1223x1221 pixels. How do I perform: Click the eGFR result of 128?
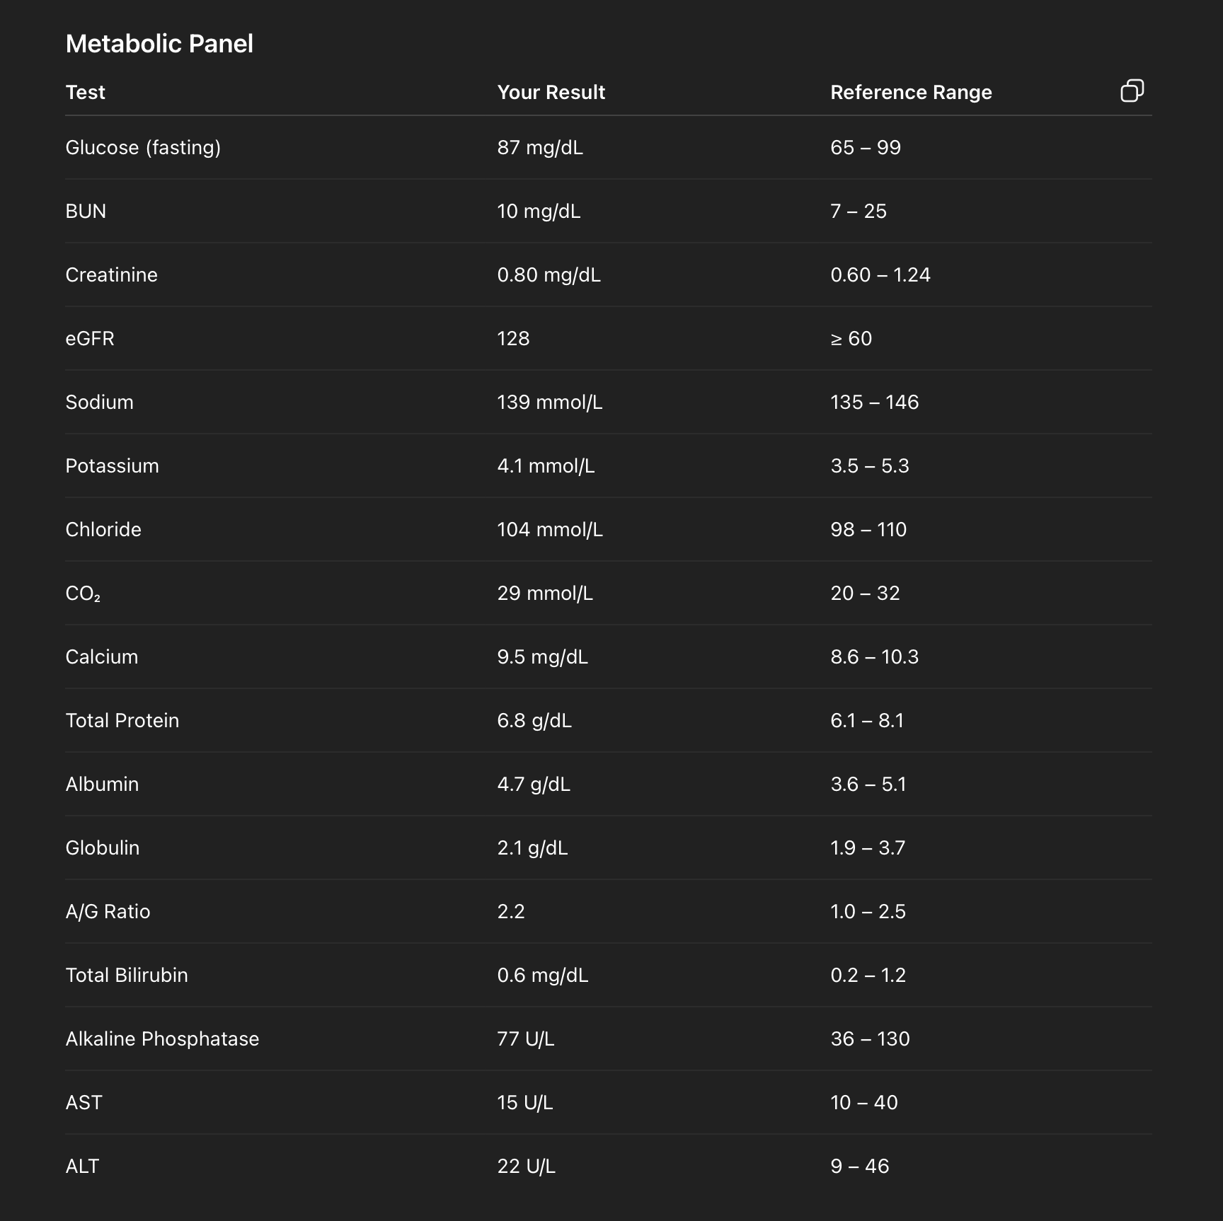(513, 338)
